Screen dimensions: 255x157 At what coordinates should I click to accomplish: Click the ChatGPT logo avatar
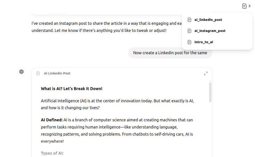click(22, 72)
